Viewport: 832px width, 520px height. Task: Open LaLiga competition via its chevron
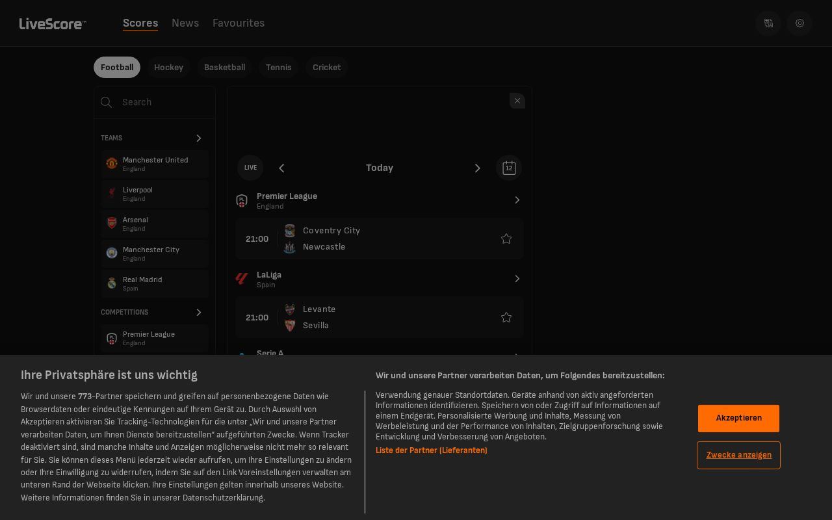pyautogui.click(x=517, y=279)
